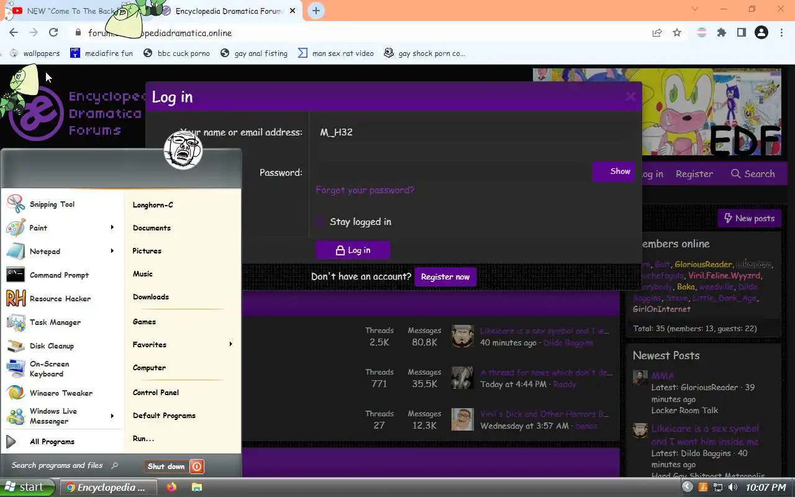Click the New posts button
The width and height of the screenshot is (795, 497).
click(749, 219)
